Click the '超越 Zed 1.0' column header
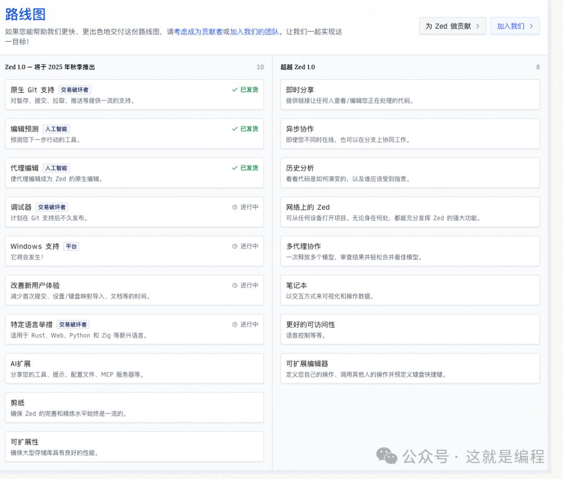The image size is (563, 479). click(x=298, y=67)
